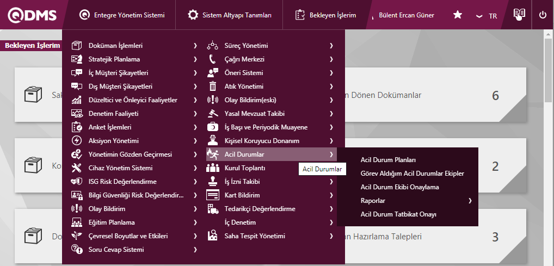This screenshot has height=266, width=554.
Task: Expand the Süreç Yönetimi submenu arrow
Action: 331,46
